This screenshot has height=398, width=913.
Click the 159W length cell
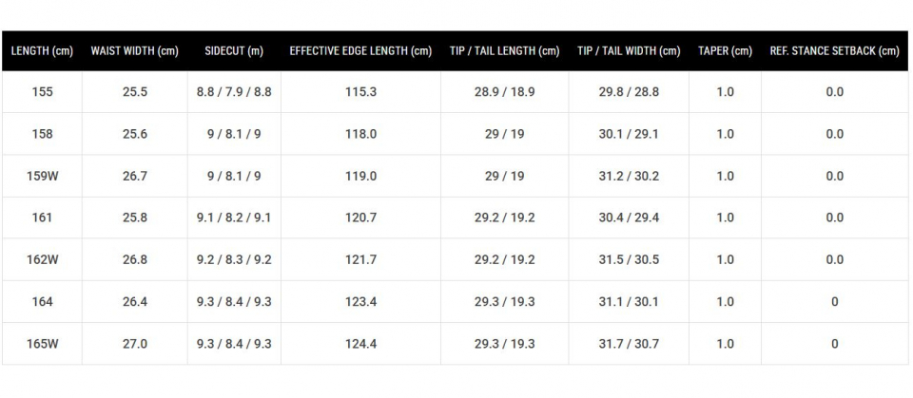(42, 176)
